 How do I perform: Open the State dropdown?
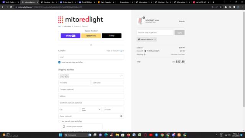pos(91,110)
